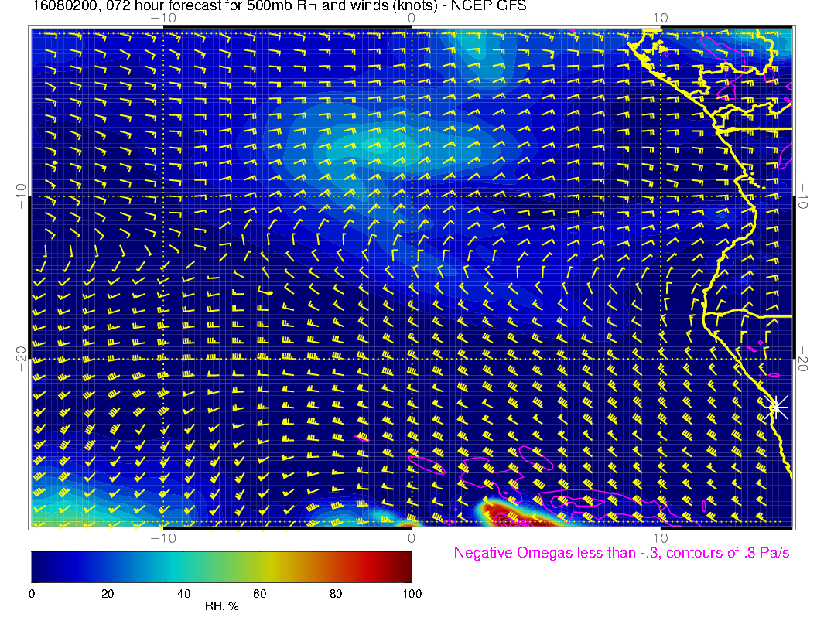Click the 'RH, %' colorbar label

tap(221, 607)
